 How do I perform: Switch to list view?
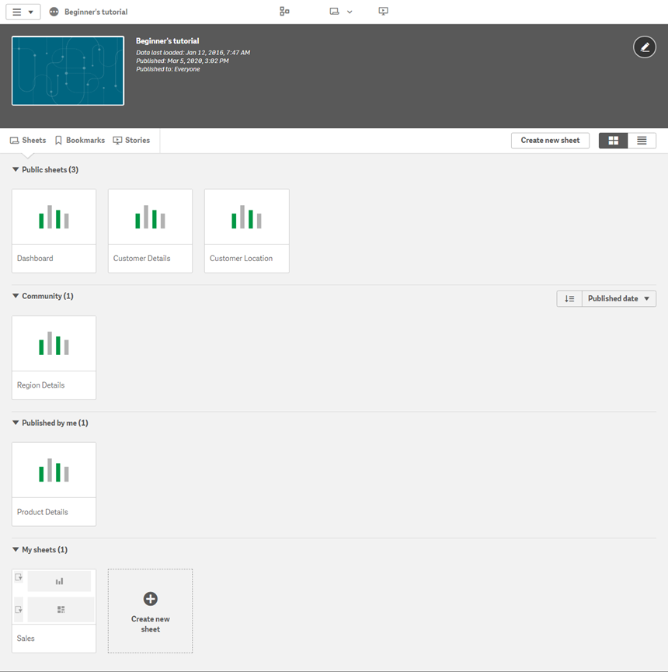(x=642, y=141)
